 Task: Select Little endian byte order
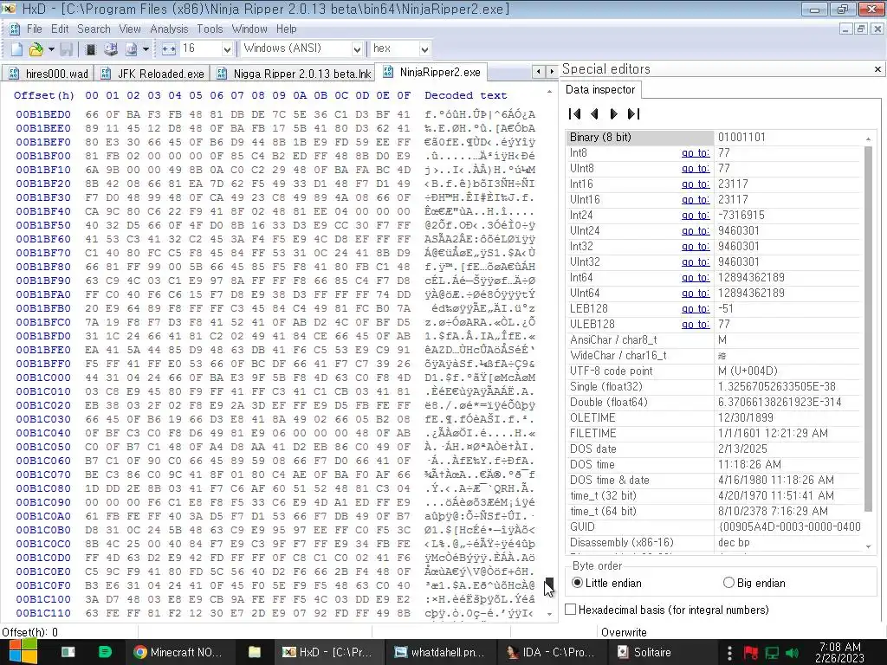point(606,583)
